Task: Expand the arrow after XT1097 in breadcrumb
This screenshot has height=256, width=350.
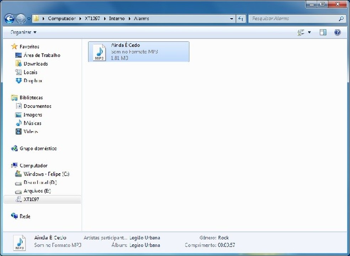Action: 105,19
